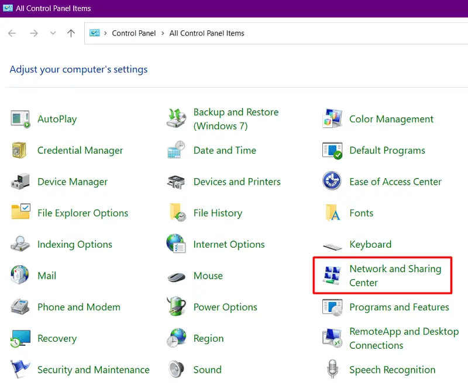Click the Power Options battery icon
Screen dimensions: 468x389
[176, 307]
